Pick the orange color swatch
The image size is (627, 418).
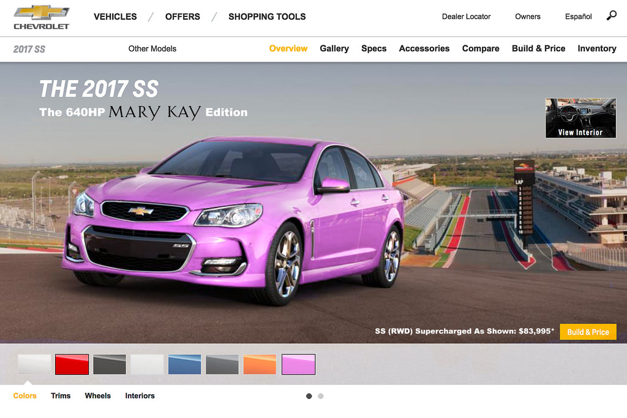(x=260, y=364)
